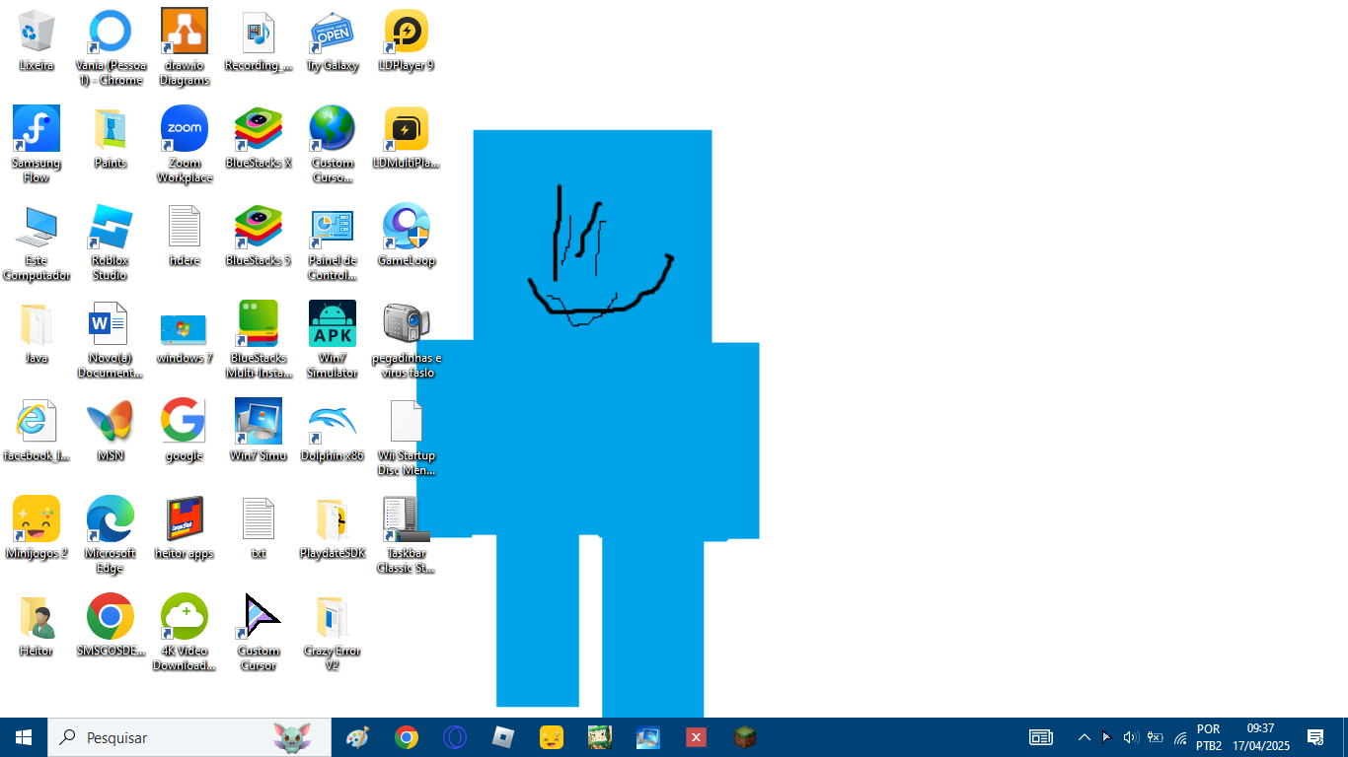This screenshot has height=757, width=1348.
Task: Select the txt text file
Action: tap(259, 527)
